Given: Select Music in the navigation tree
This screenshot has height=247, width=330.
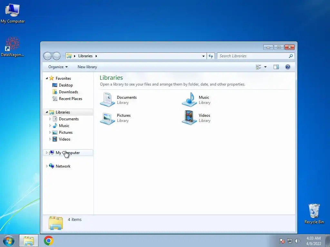Looking at the screenshot, I should pos(64,126).
